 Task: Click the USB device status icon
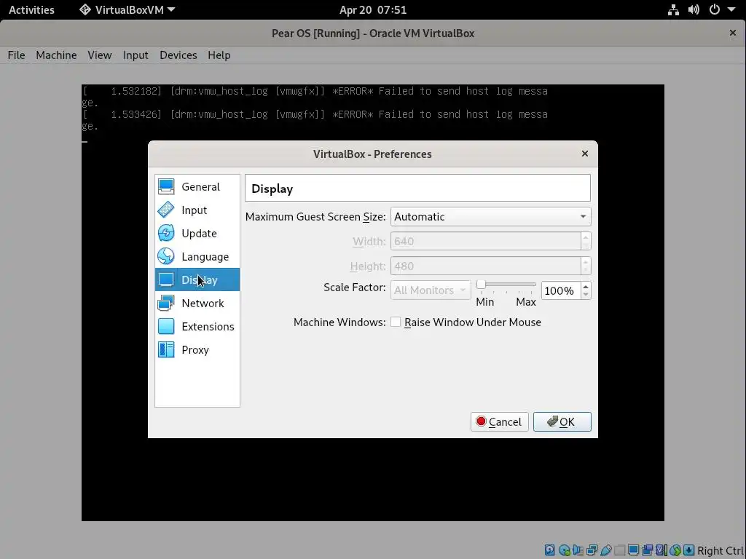[605, 550]
